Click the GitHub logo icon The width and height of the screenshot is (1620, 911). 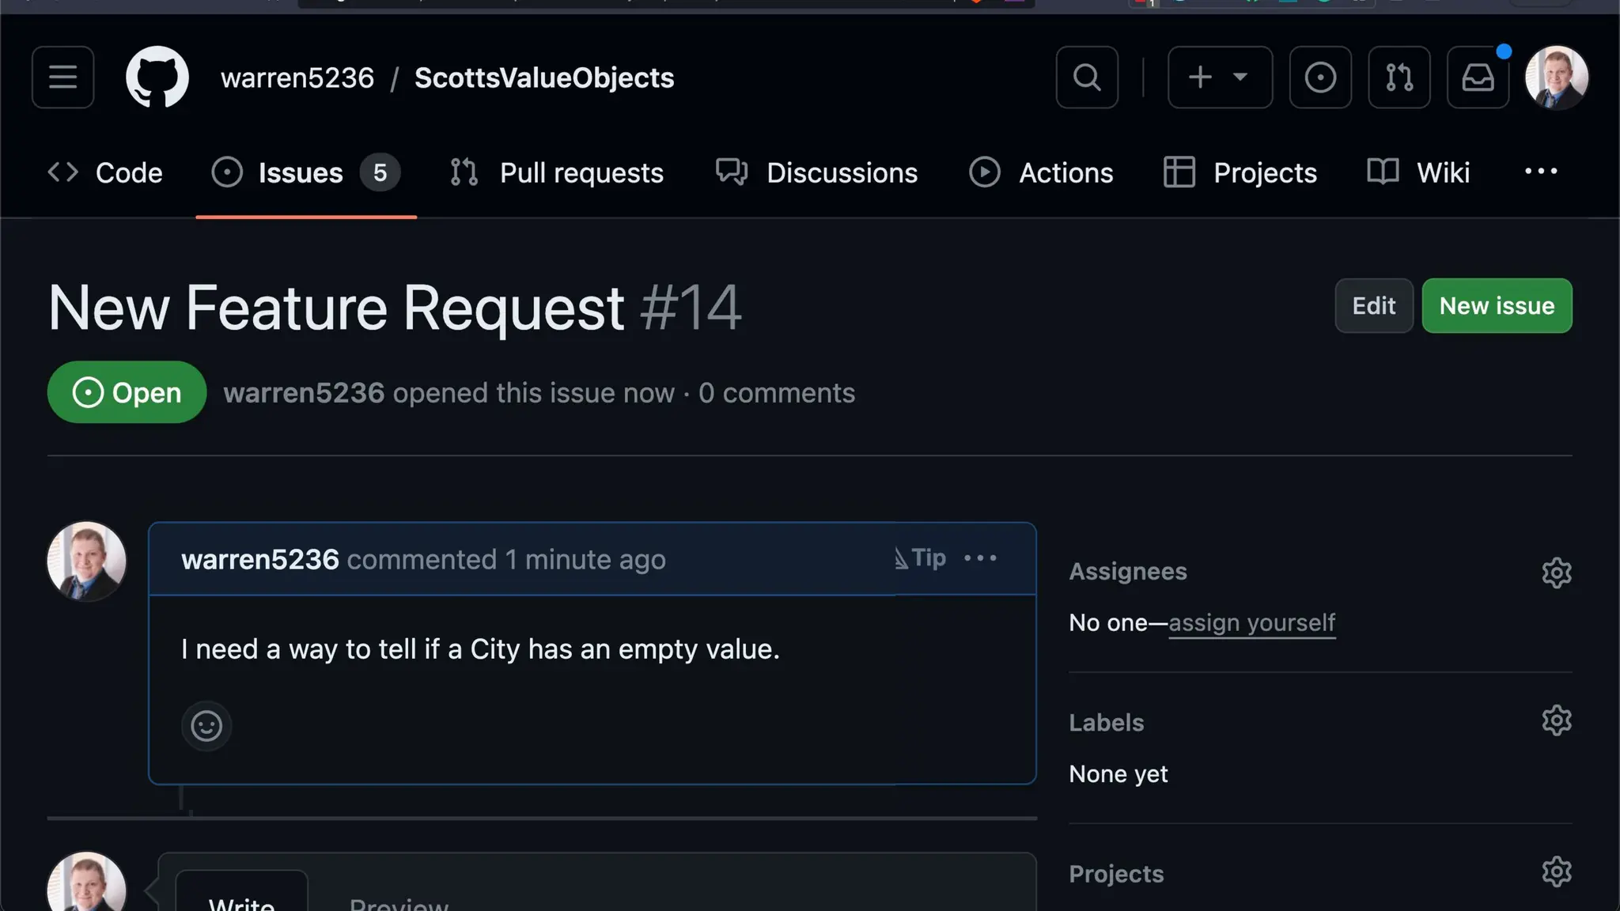(x=157, y=77)
